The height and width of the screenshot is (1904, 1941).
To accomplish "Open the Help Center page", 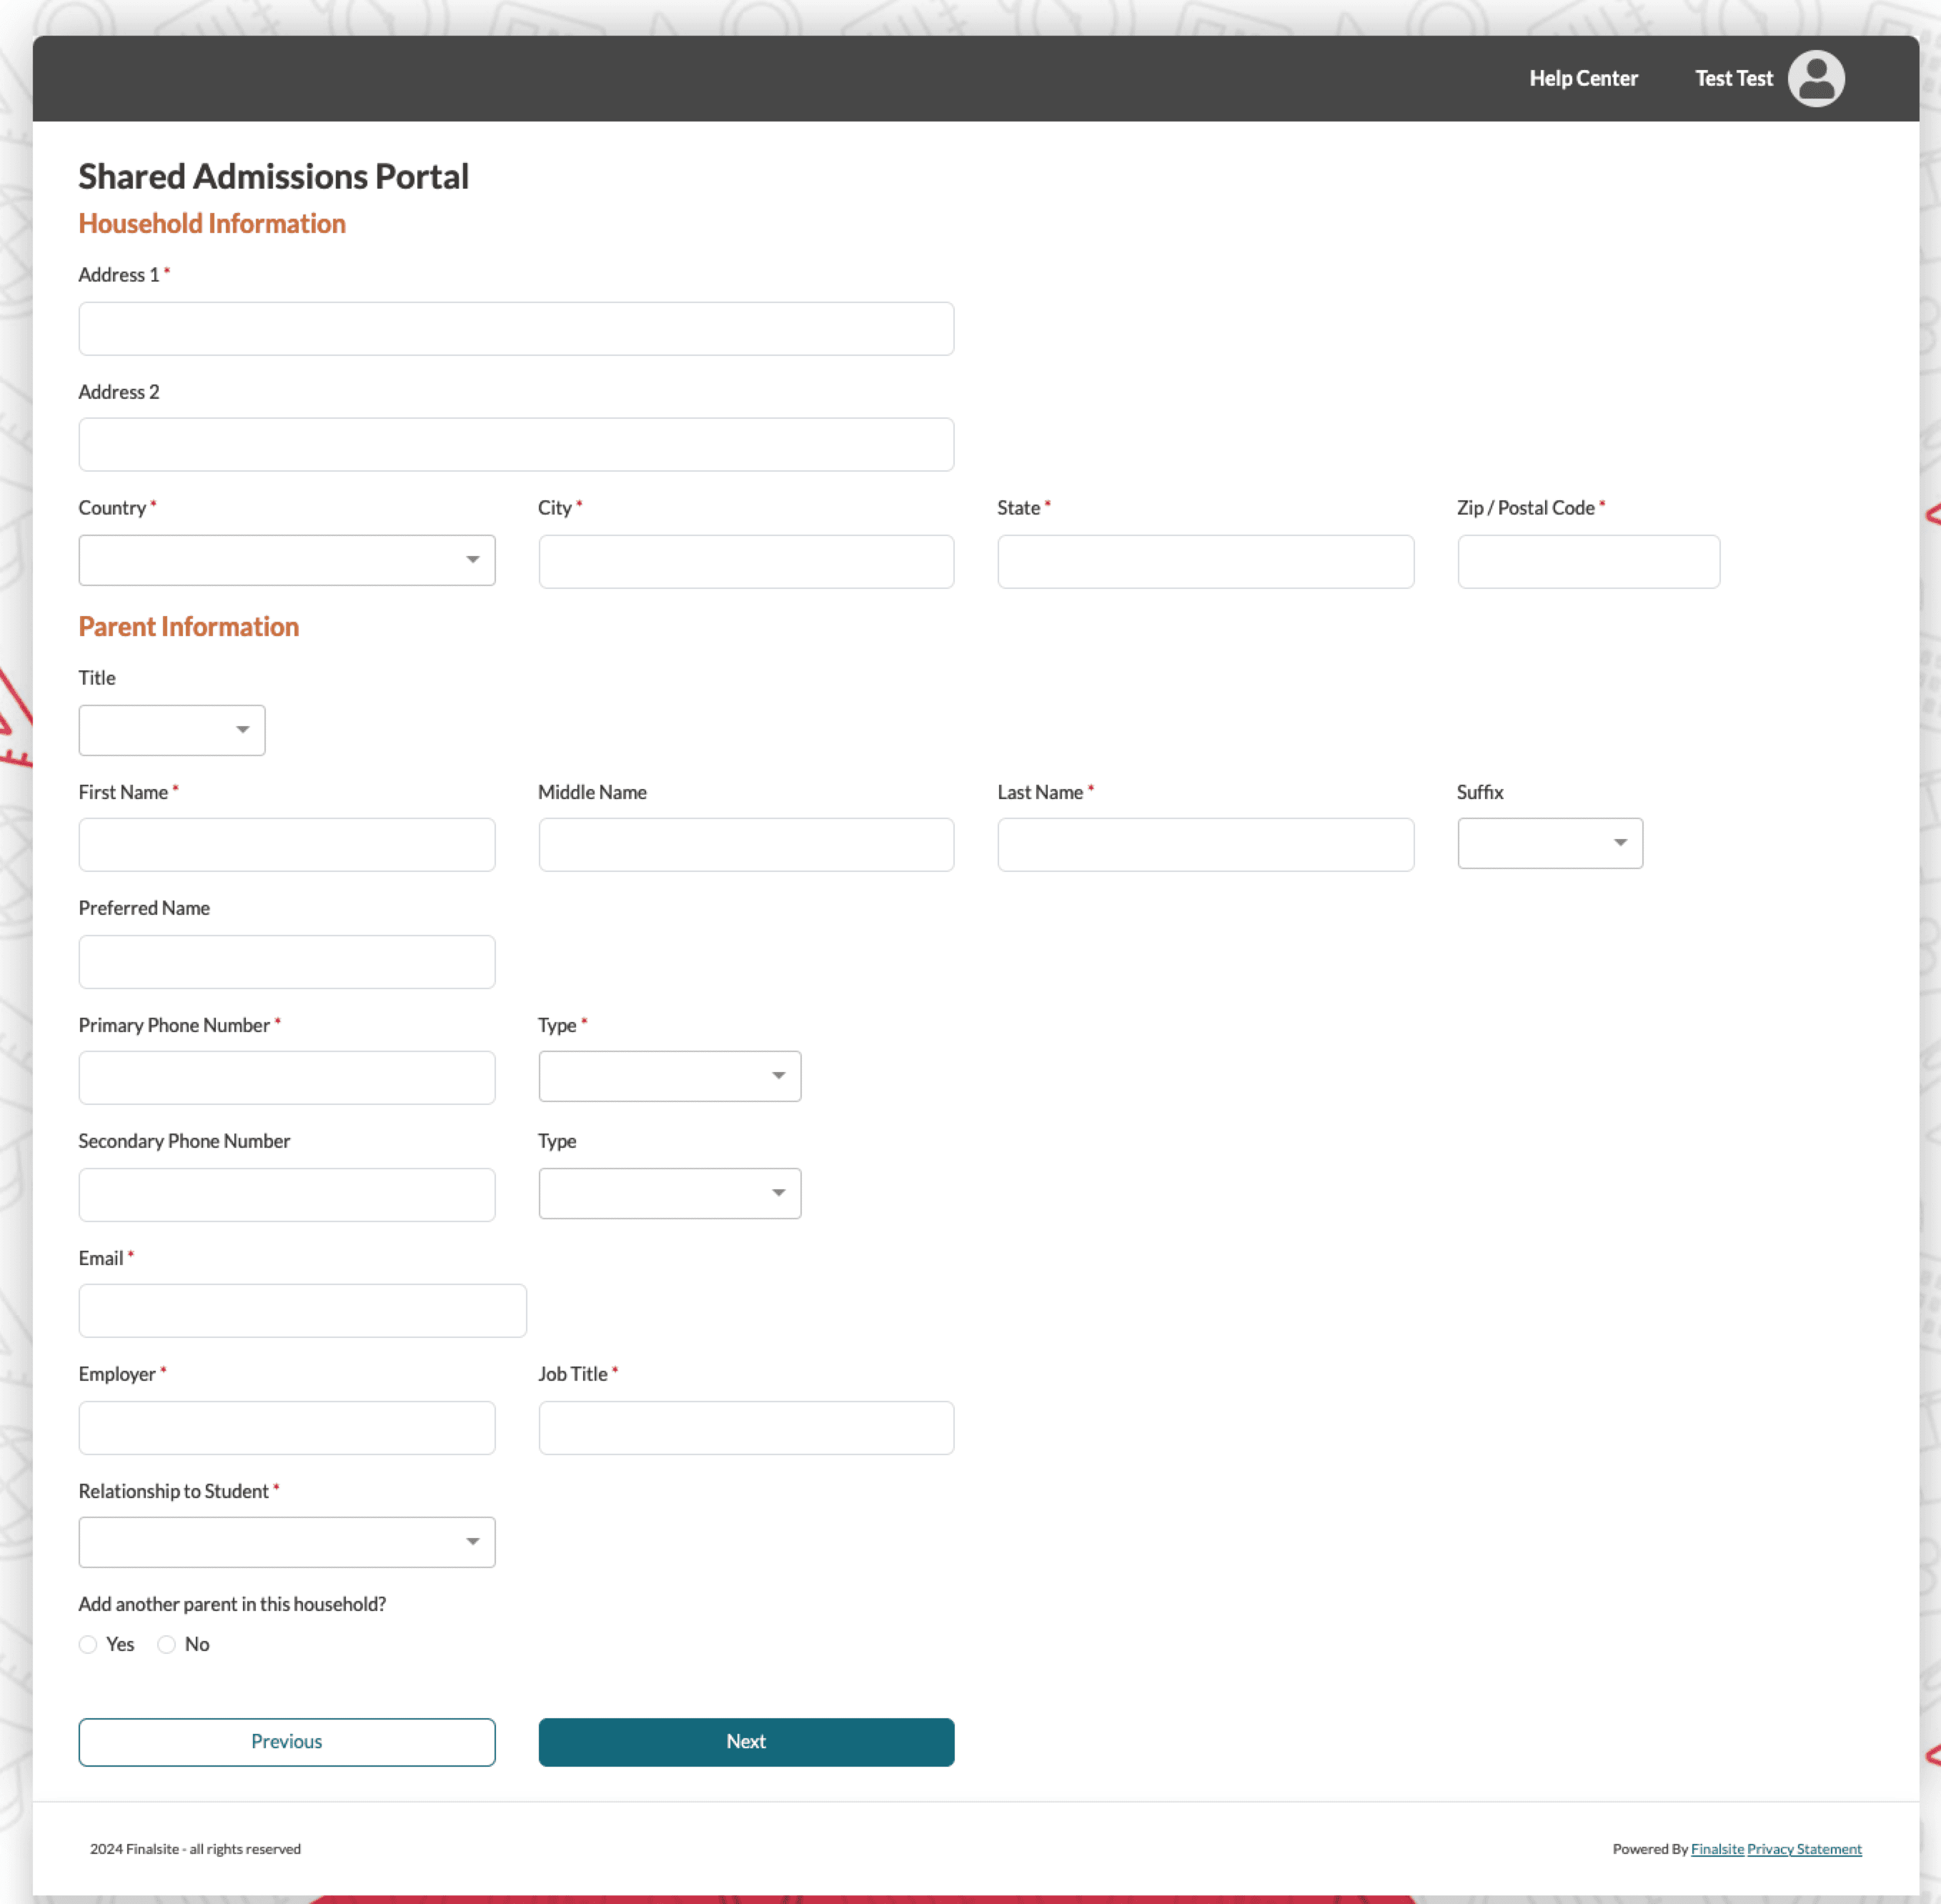I will point(1582,78).
